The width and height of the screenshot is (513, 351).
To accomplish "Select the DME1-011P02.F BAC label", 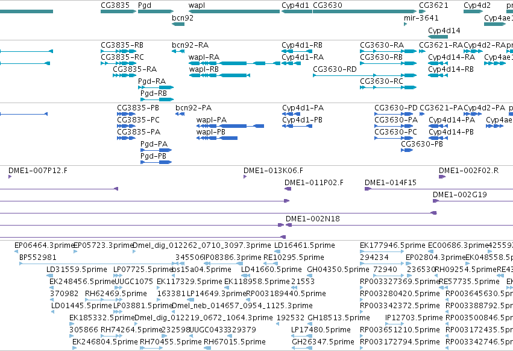I will [314, 183].
